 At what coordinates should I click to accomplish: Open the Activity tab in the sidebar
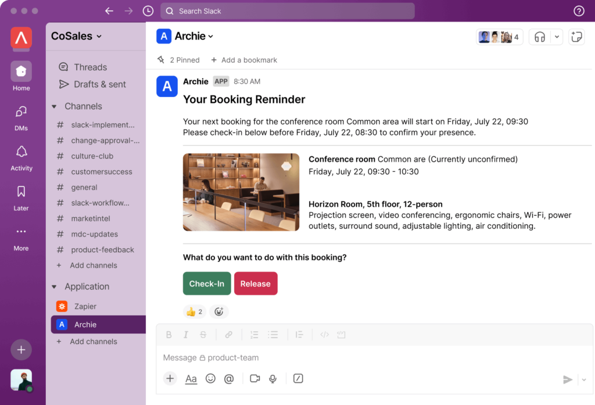21,158
